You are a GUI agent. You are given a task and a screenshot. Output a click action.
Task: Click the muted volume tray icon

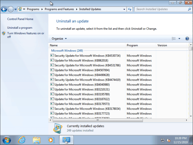tap(168, 140)
